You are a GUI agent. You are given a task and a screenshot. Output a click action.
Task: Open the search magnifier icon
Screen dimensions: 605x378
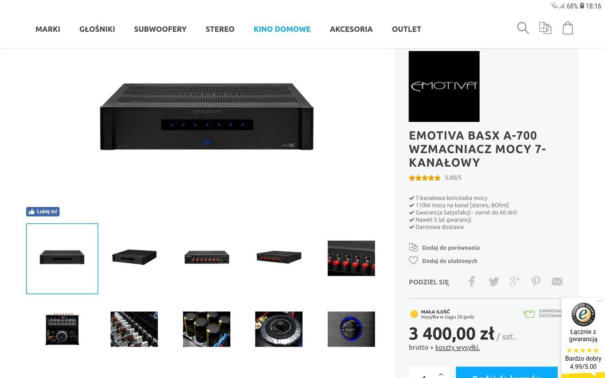[x=523, y=28]
